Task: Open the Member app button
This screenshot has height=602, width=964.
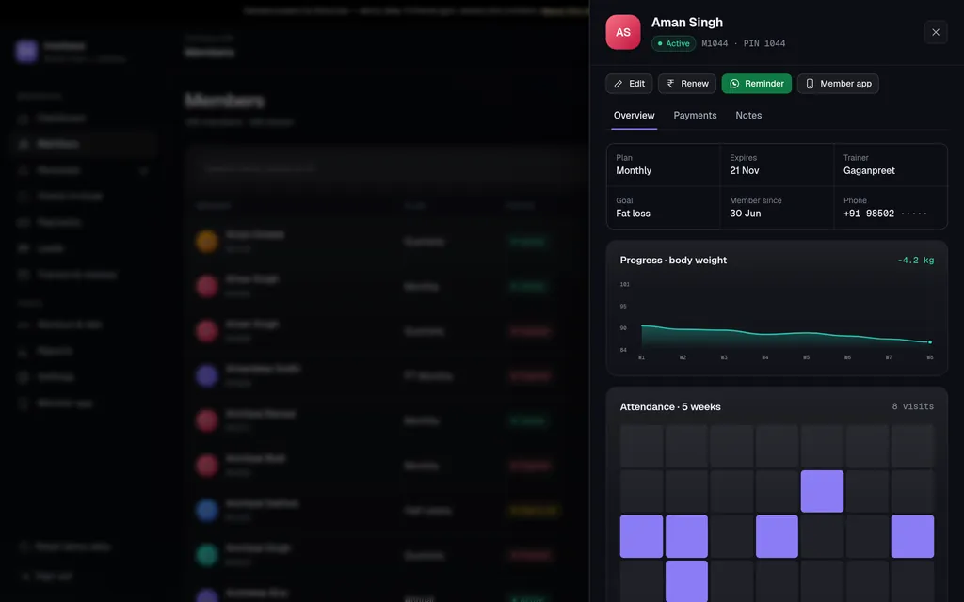Action: click(838, 84)
